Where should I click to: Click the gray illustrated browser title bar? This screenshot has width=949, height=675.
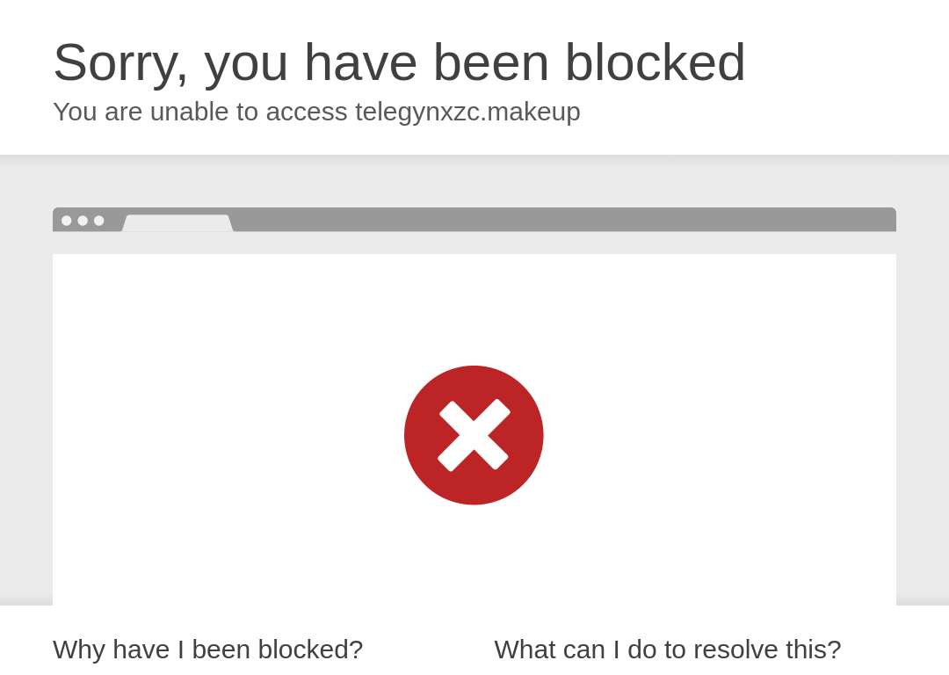pos(474,220)
